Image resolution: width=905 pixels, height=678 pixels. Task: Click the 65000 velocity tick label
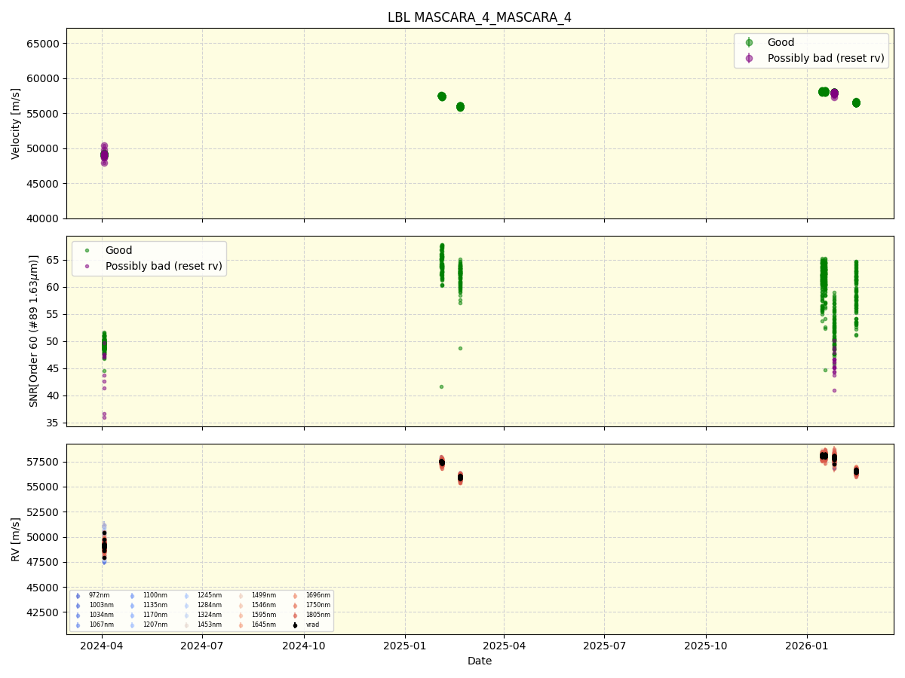[43, 44]
